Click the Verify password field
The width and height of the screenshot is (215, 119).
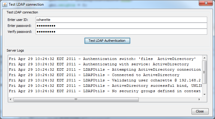click(121, 32)
